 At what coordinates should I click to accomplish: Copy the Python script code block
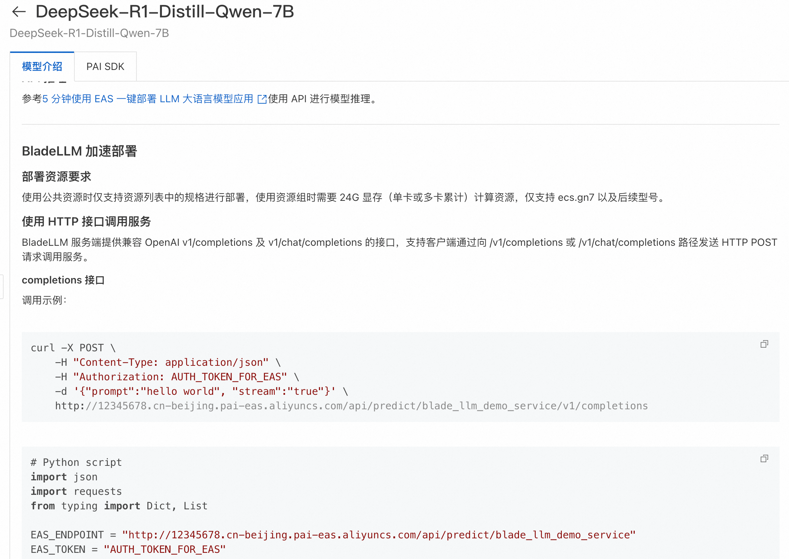point(764,459)
